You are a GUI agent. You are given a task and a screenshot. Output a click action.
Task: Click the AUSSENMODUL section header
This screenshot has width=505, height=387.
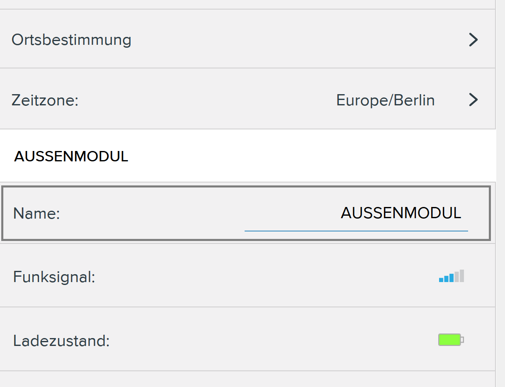(x=71, y=156)
